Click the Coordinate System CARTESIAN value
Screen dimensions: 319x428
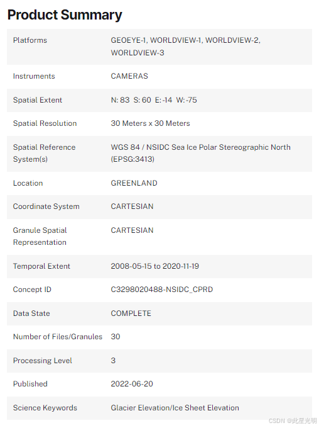click(132, 206)
